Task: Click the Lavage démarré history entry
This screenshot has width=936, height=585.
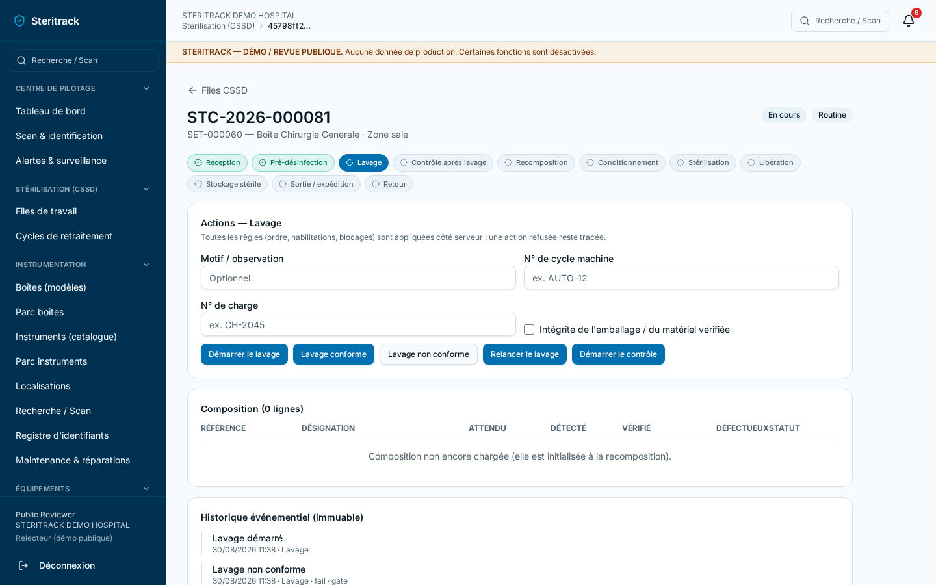Action: click(248, 538)
